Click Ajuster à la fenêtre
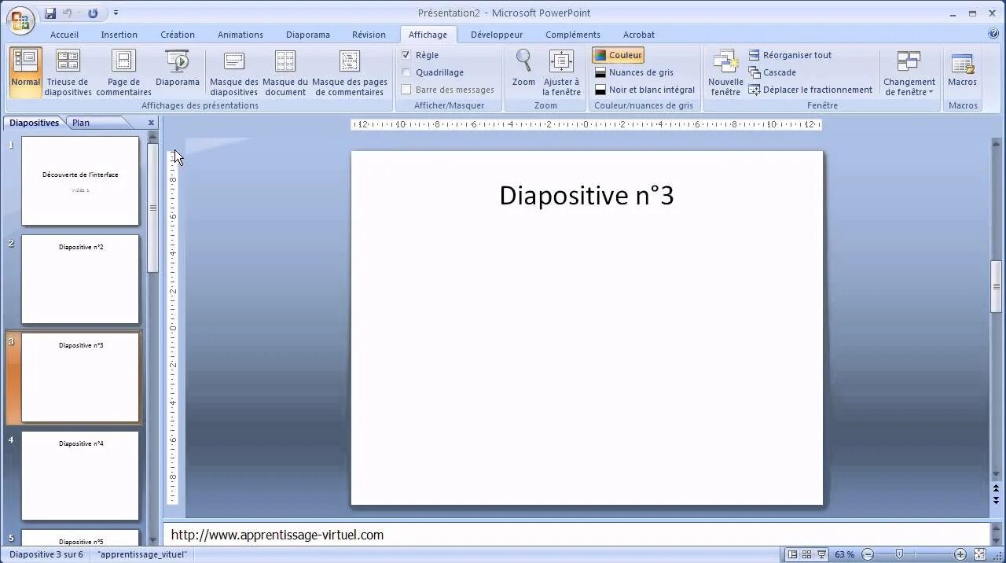 (561, 72)
